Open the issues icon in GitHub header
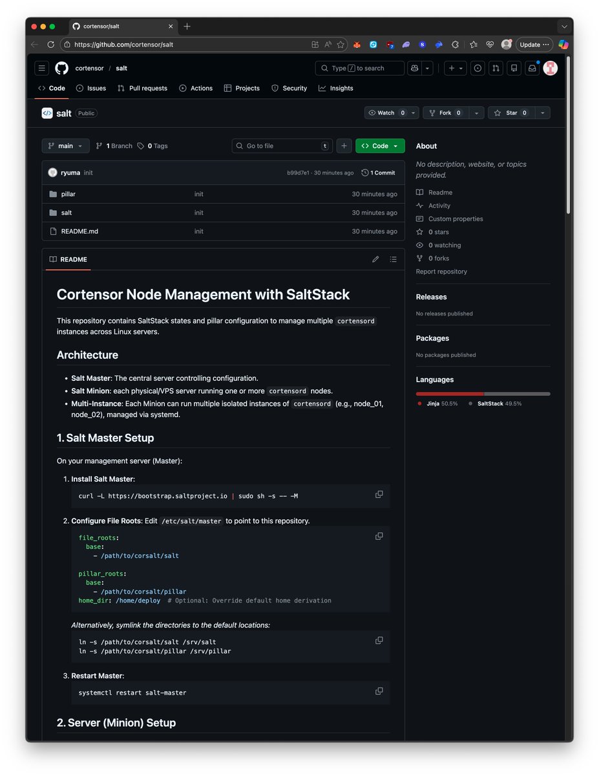The height and width of the screenshot is (776, 599). (x=478, y=68)
